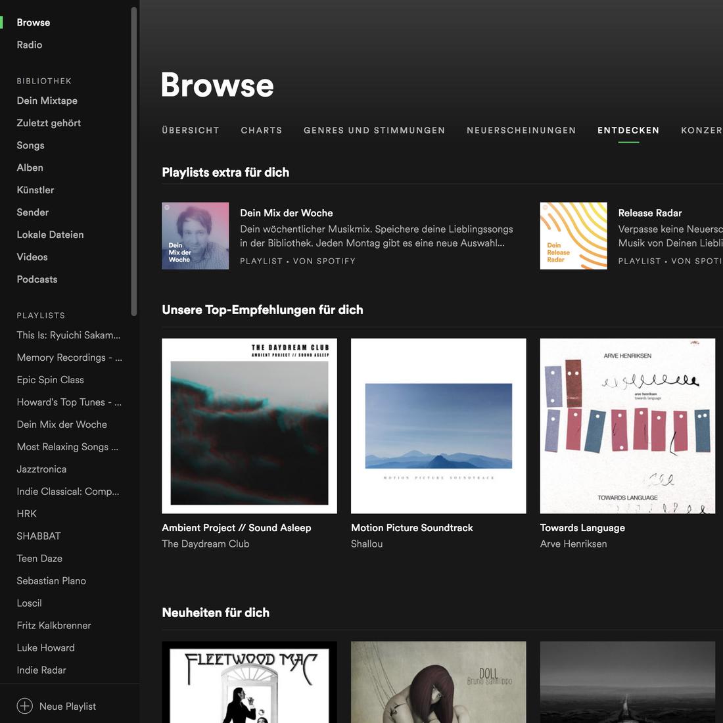Open the Dein Mix der Woche cover thumbnail
This screenshot has height=723, width=723.
[195, 235]
